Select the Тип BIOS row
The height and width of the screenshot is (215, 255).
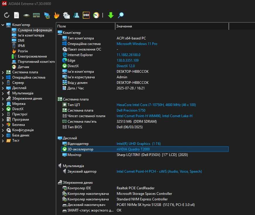(x=145, y=127)
